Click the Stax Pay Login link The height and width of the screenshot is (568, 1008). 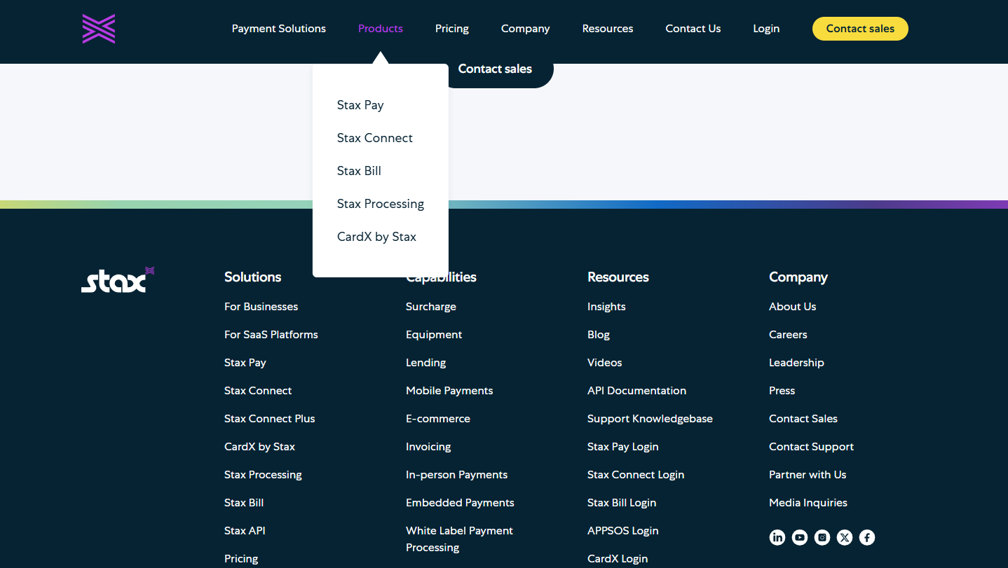(622, 447)
